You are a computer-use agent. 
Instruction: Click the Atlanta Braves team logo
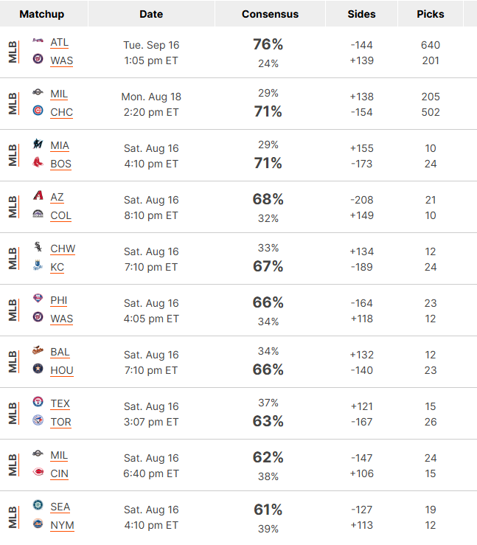(x=38, y=41)
